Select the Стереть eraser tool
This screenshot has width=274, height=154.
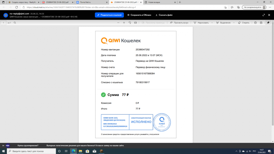click(244, 23)
